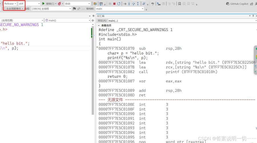This screenshot has width=257, height=143.
Task: Click the Hot Reload flame icon
Action: [59, 3]
